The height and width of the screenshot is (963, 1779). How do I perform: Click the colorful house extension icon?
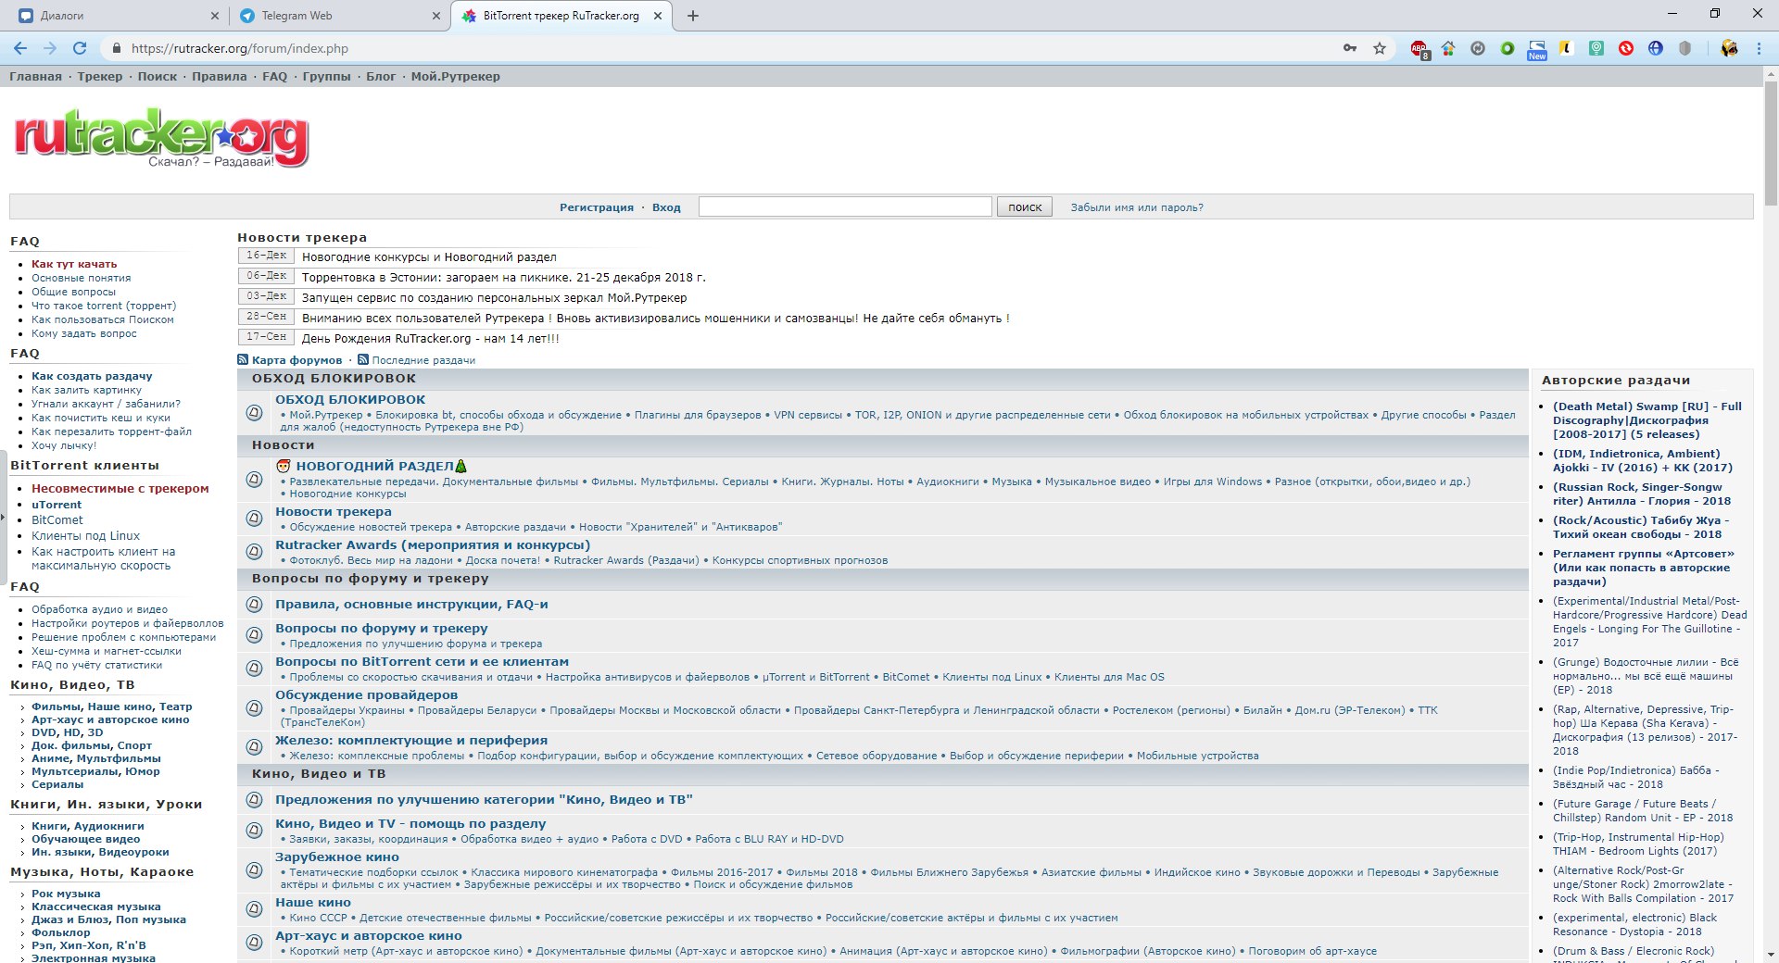tap(1448, 48)
